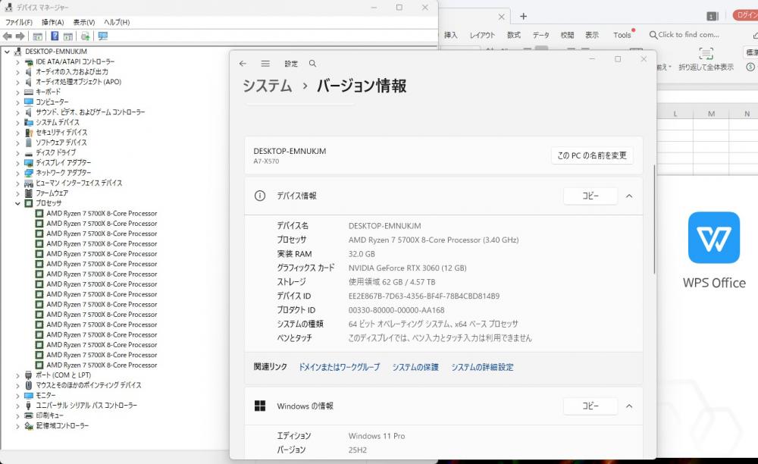758x464 pixels.
Task: Open the システムの詳細設定 link
Action: tap(482, 367)
